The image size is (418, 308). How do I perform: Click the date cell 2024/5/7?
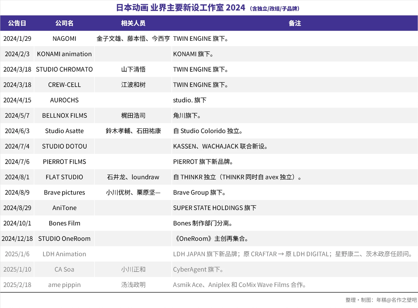click(x=17, y=116)
